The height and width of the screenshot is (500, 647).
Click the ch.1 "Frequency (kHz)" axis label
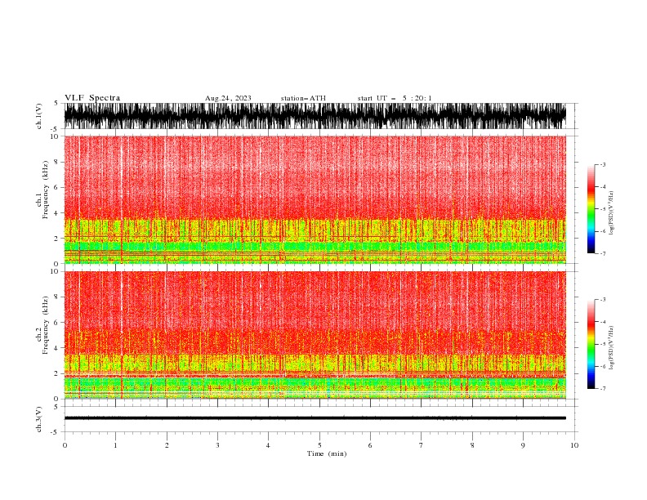(x=46, y=190)
